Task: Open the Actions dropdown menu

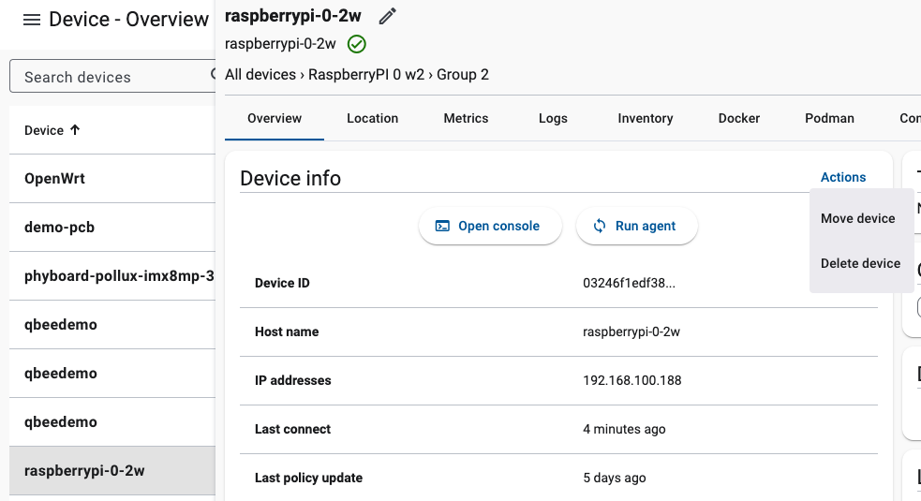Action: click(x=842, y=177)
